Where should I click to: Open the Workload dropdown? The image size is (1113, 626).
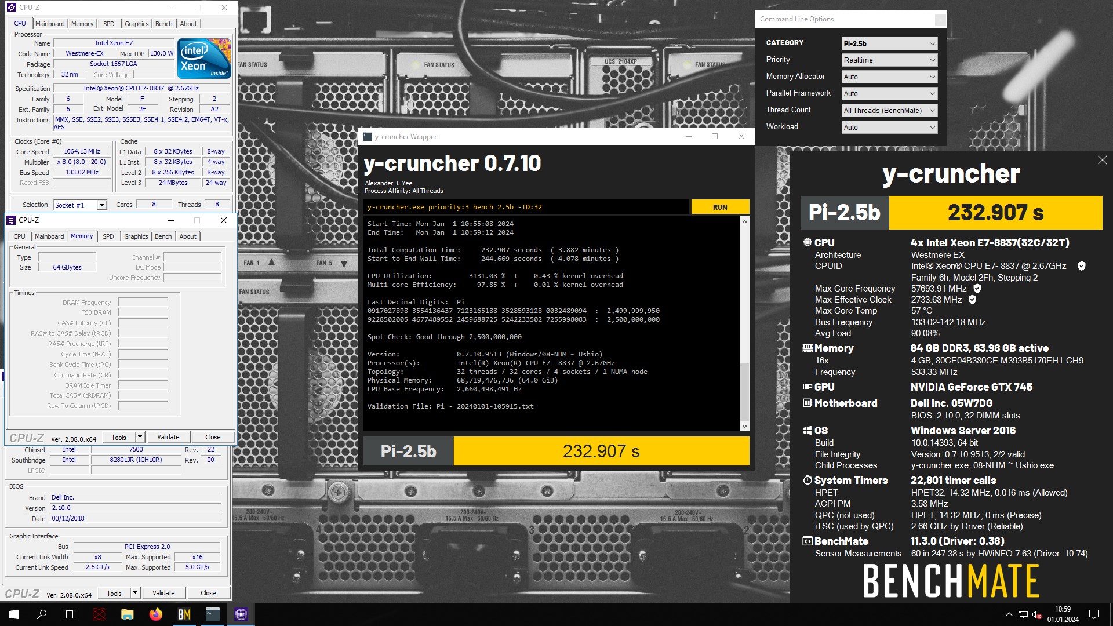889,128
